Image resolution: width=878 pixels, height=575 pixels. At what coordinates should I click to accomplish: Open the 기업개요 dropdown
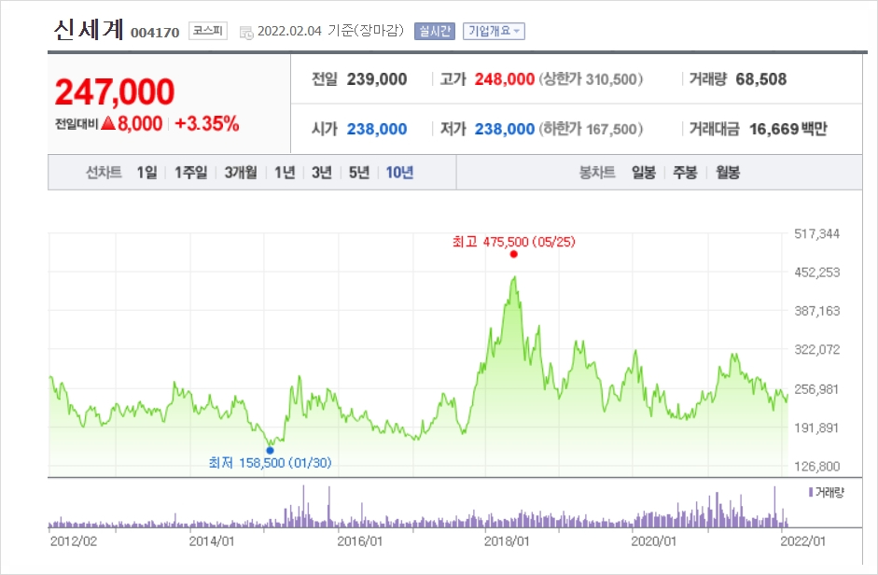494,32
